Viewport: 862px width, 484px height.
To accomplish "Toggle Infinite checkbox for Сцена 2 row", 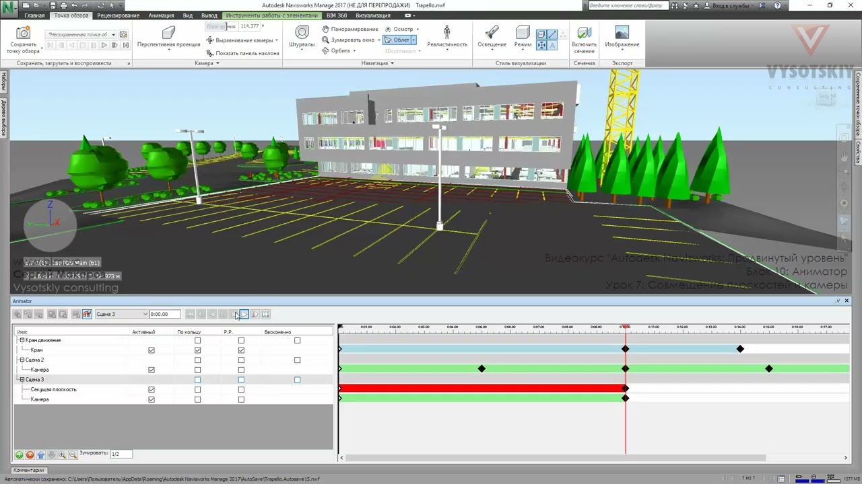I will [x=297, y=360].
